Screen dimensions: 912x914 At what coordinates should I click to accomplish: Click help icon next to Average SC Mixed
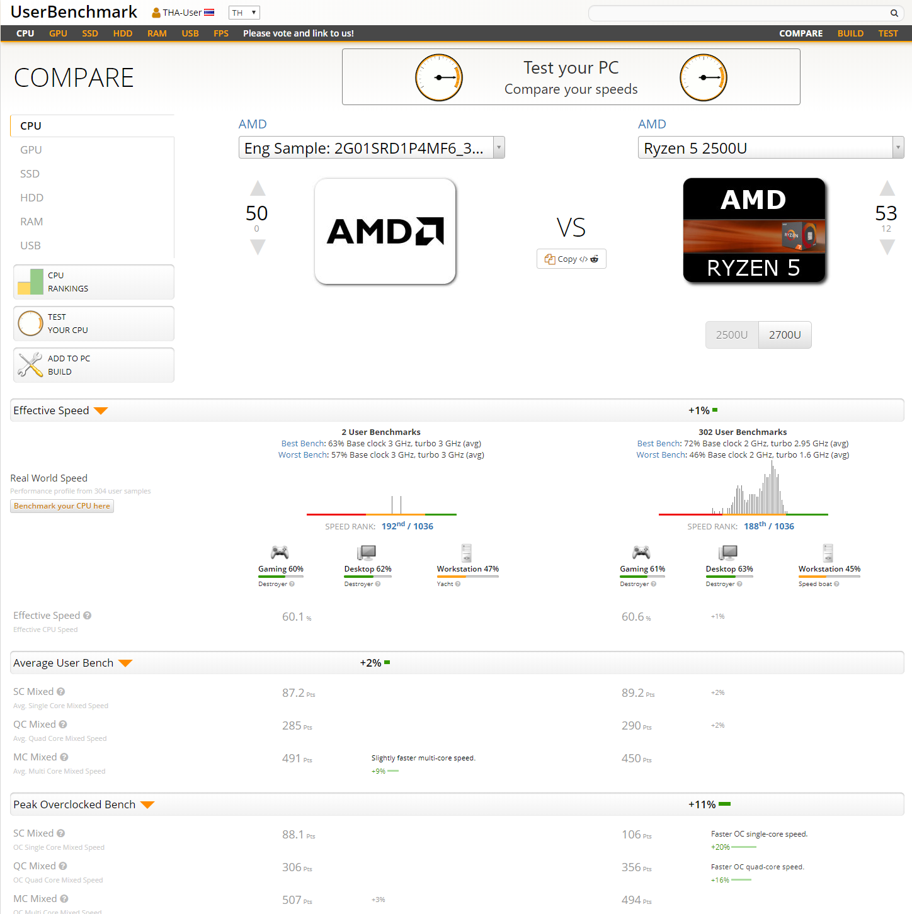coord(61,692)
